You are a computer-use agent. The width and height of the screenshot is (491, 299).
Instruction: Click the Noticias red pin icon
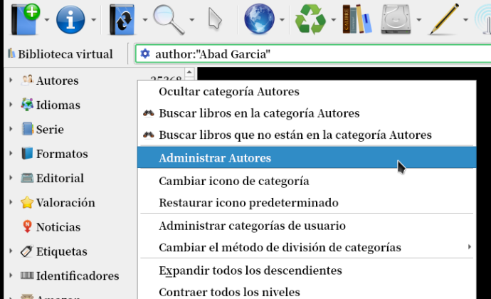coord(27,226)
